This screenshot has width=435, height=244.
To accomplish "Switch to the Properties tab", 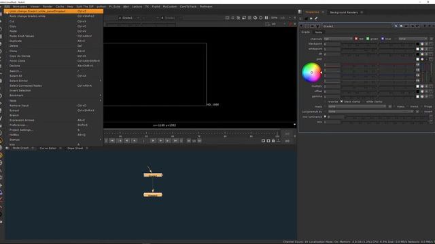I will (x=312, y=12).
